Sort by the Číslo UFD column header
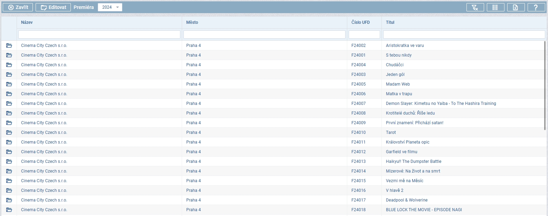The image size is (548, 216). [360, 22]
